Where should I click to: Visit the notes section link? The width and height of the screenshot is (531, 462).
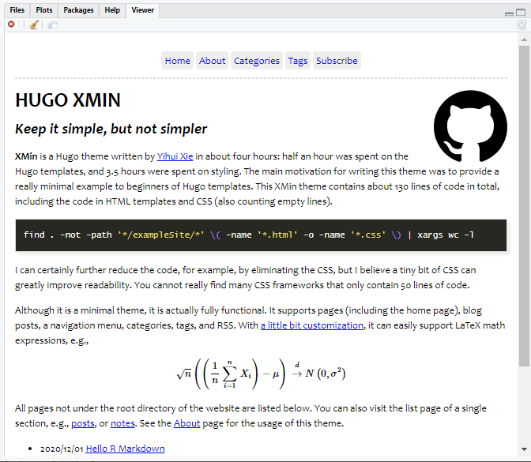(x=122, y=423)
